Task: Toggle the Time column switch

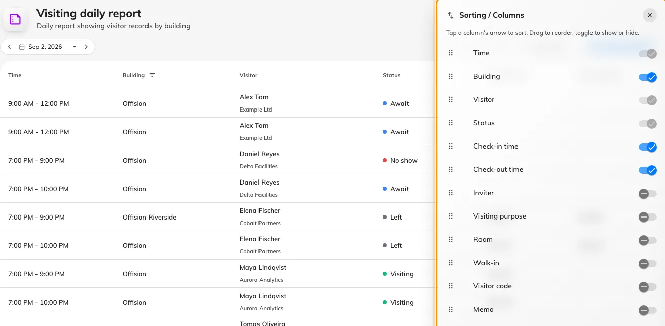Action: pyautogui.click(x=648, y=53)
